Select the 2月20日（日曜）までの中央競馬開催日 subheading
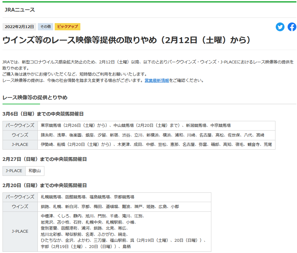 44,185
